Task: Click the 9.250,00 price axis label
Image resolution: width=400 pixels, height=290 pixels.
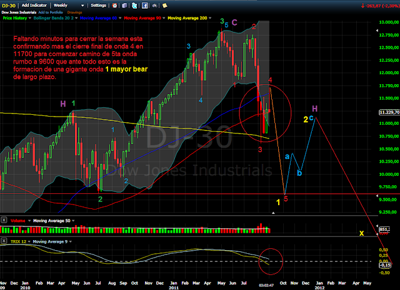Action: (389, 212)
